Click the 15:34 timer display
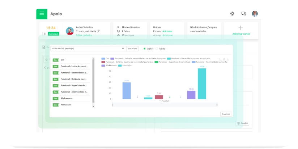Screen dimensions: 298x149 pyautogui.click(x=51, y=28)
